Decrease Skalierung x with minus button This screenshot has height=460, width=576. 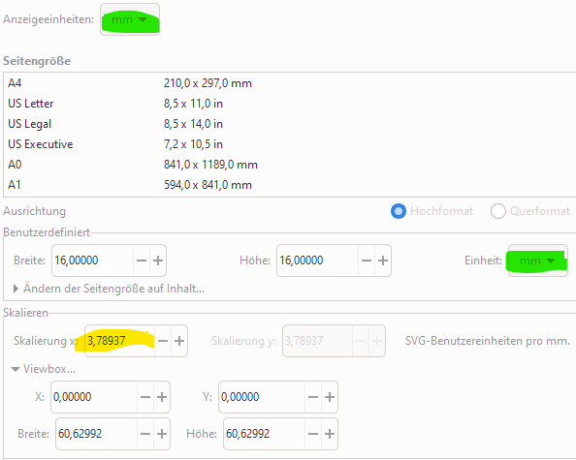tap(163, 341)
